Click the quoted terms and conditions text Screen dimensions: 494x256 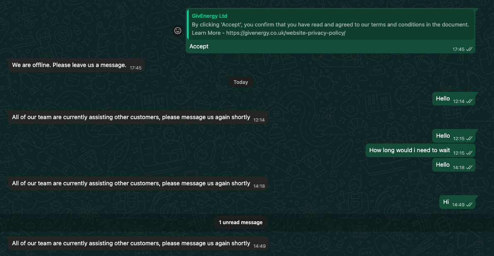(330, 24)
